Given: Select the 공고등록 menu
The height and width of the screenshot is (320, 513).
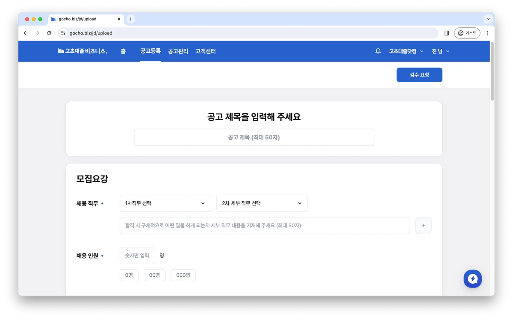Looking at the screenshot, I should [150, 51].
